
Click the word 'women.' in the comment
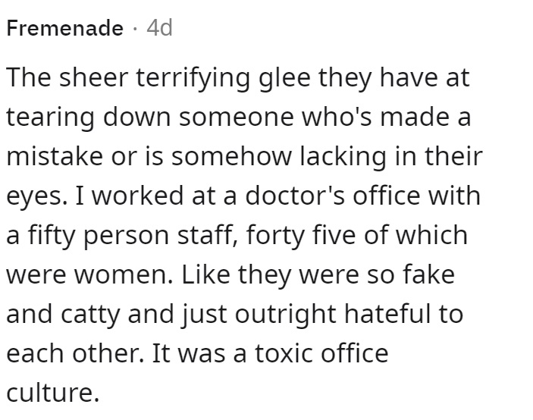point(124,274)
